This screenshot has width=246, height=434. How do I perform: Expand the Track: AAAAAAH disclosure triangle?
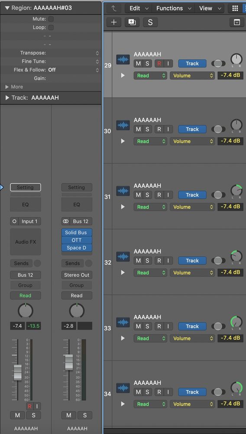(x=7, y=98)
